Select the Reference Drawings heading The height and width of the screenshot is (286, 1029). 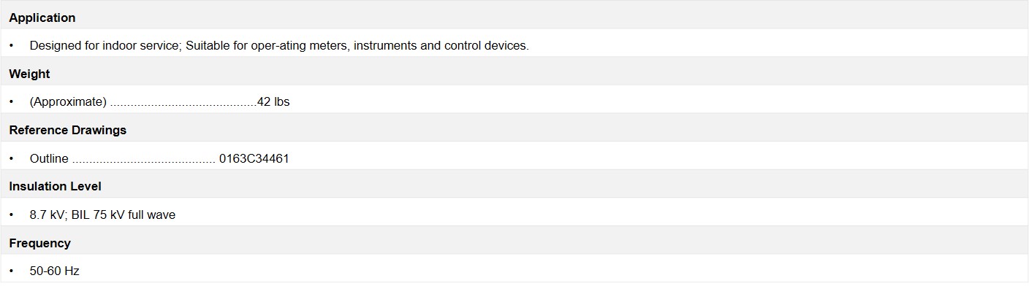(x=68, y=130)
